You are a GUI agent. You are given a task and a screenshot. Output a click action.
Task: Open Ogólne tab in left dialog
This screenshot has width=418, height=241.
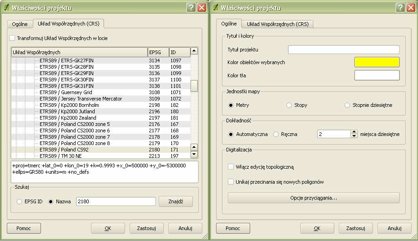[x=20, y=24]
